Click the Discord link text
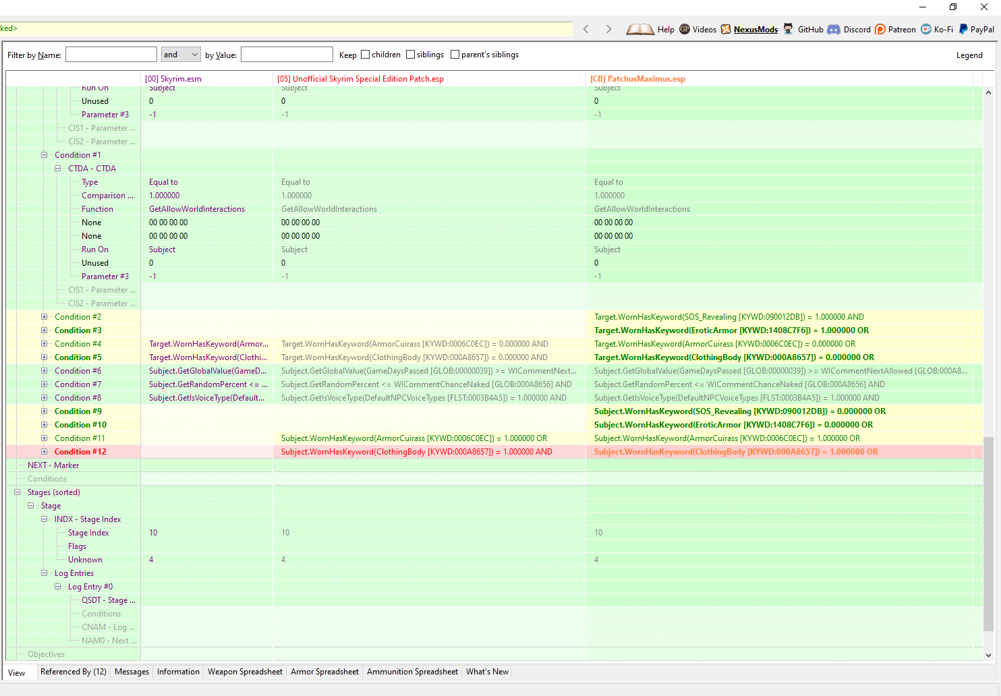This screenshot has height=696, width=1001. pyautogui.click(x=857, y=30)
